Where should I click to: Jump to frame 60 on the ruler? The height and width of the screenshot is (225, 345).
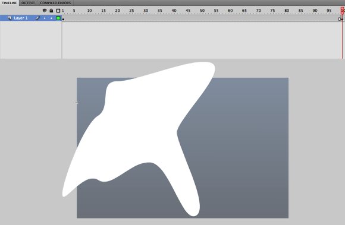(x=230, y=11)
